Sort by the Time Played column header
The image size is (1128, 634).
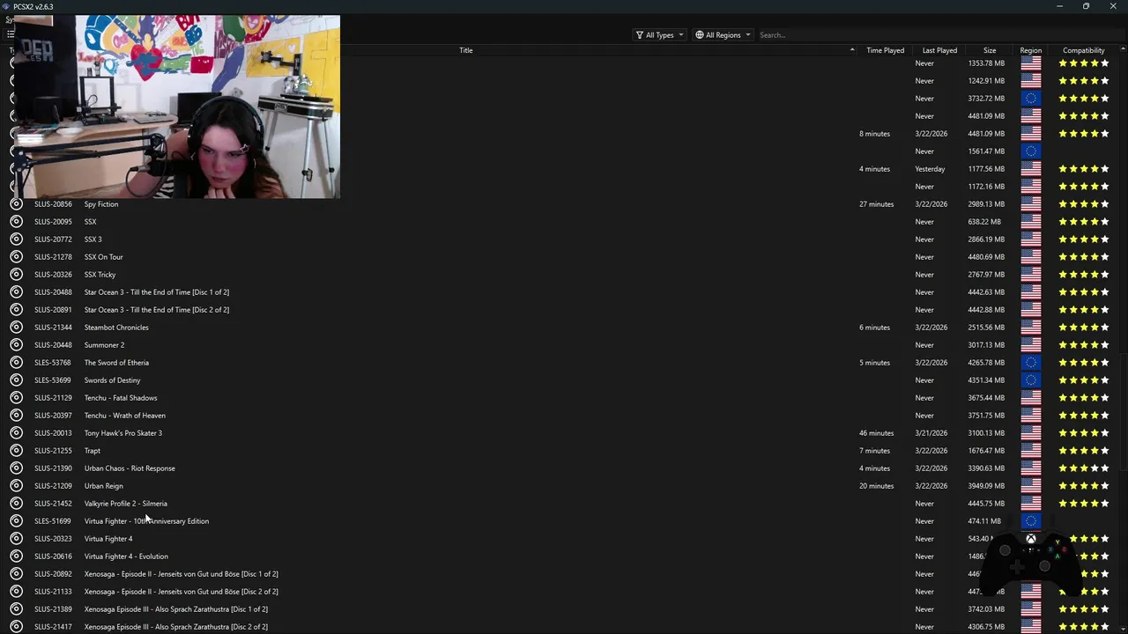click(x=885, y=50)
